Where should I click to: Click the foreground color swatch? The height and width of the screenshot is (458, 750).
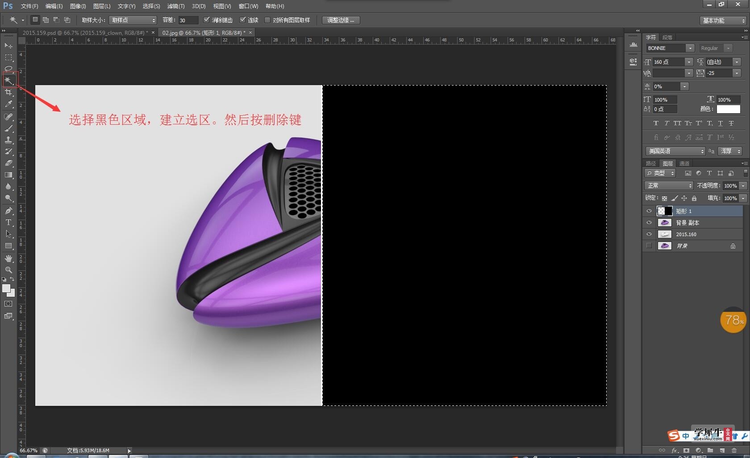coord(6,289)
